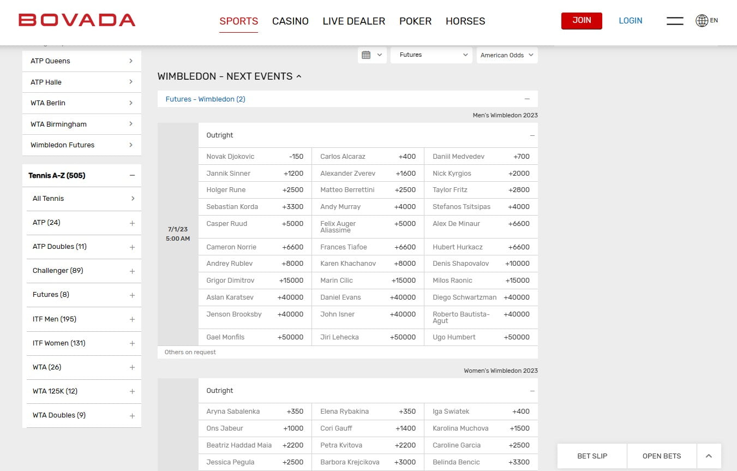737x471 pixels.
Task: Expand WTA (26) plus icon
Action: (132, 367)
